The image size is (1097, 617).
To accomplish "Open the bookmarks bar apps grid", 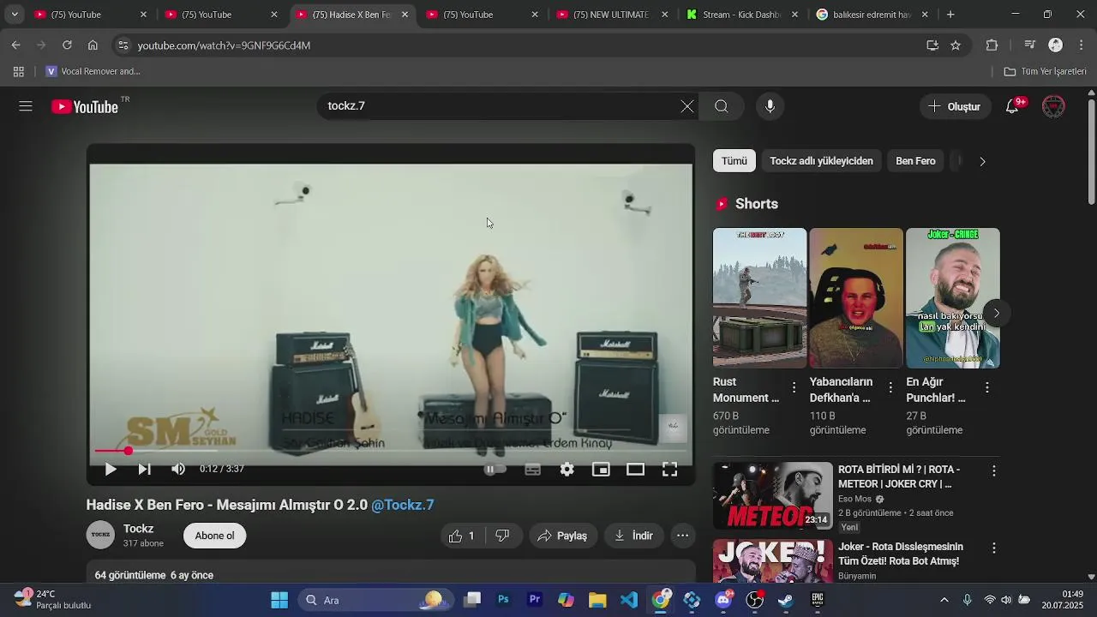I will click(19, 72).
